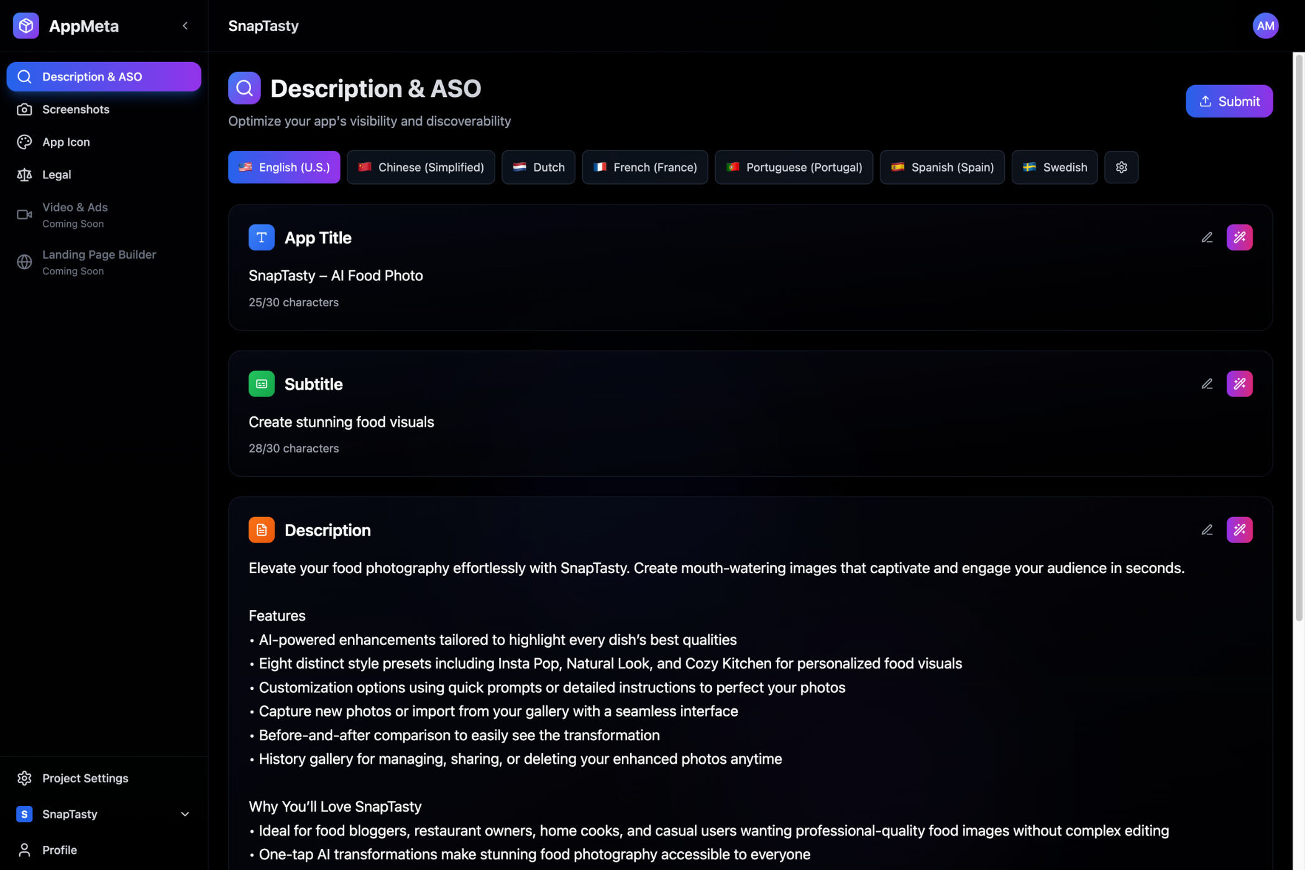Image resolution: width=1305 pixels, height=870 pixels.
Task: Edit Description with the pencil icon
Action: tap(1207, 530)
